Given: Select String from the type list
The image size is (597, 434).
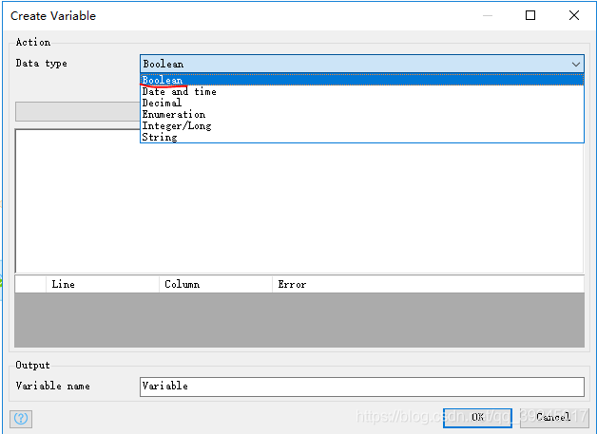Looking at the screenshot, I should click(159, 138).
